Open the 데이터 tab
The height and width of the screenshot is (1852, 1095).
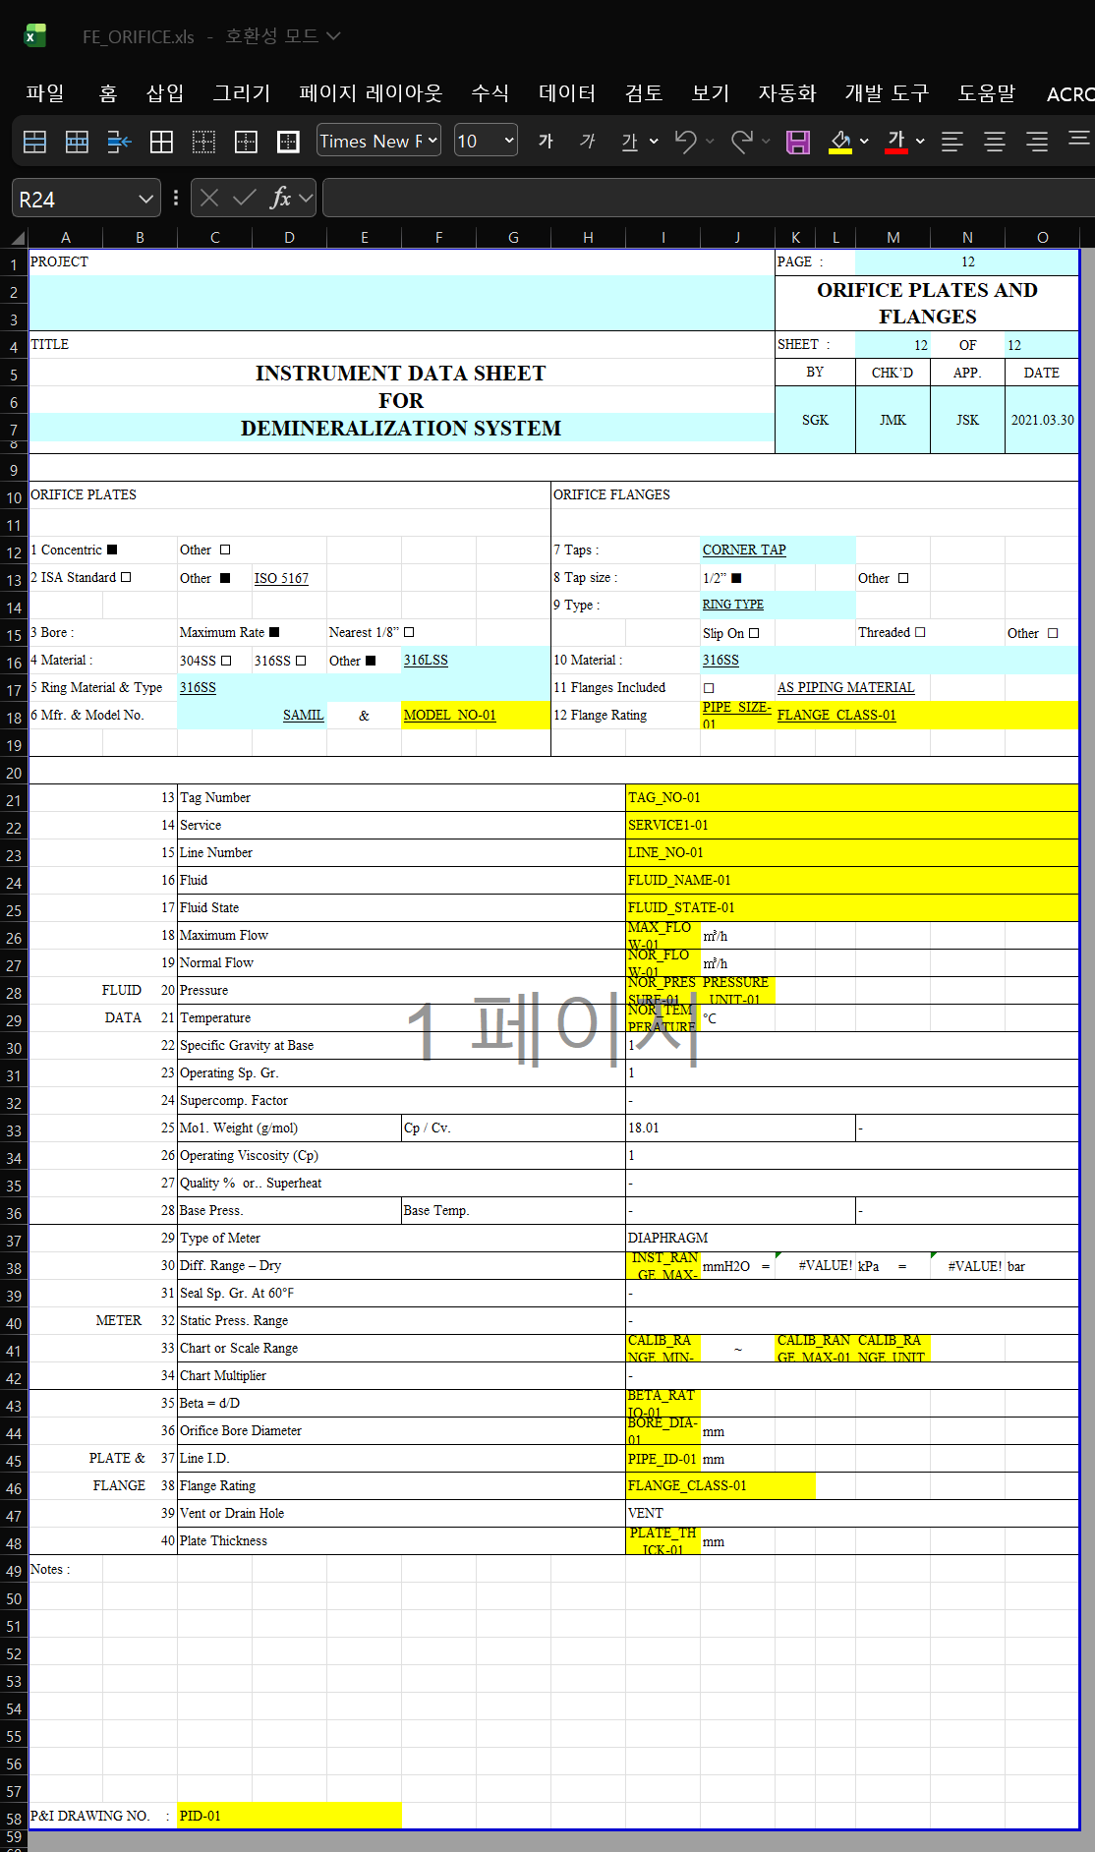(x=567, y=93)
